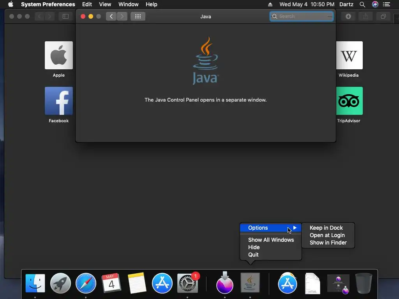The height and width of the screenshot is (299, 399).
Task: Open the screenshot stack next to Trash
Action: tap(338, 284)
